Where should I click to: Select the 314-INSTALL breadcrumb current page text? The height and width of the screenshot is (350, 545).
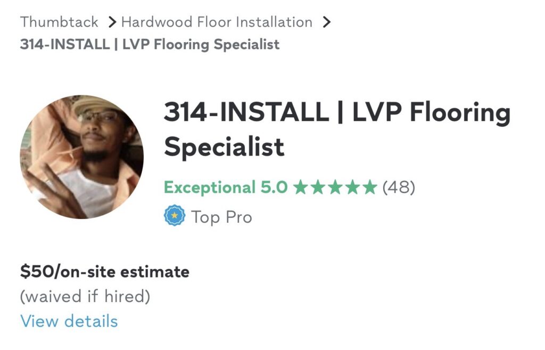tap(150, 44)
